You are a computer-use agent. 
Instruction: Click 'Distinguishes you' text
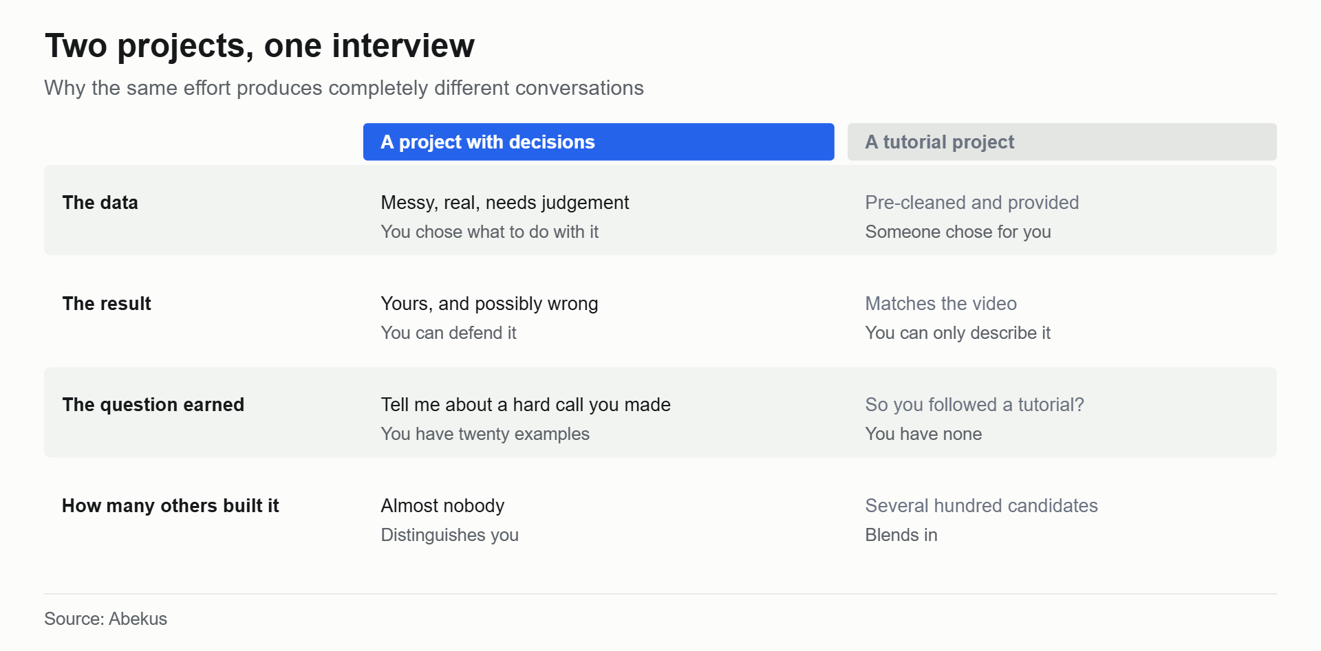449,536
